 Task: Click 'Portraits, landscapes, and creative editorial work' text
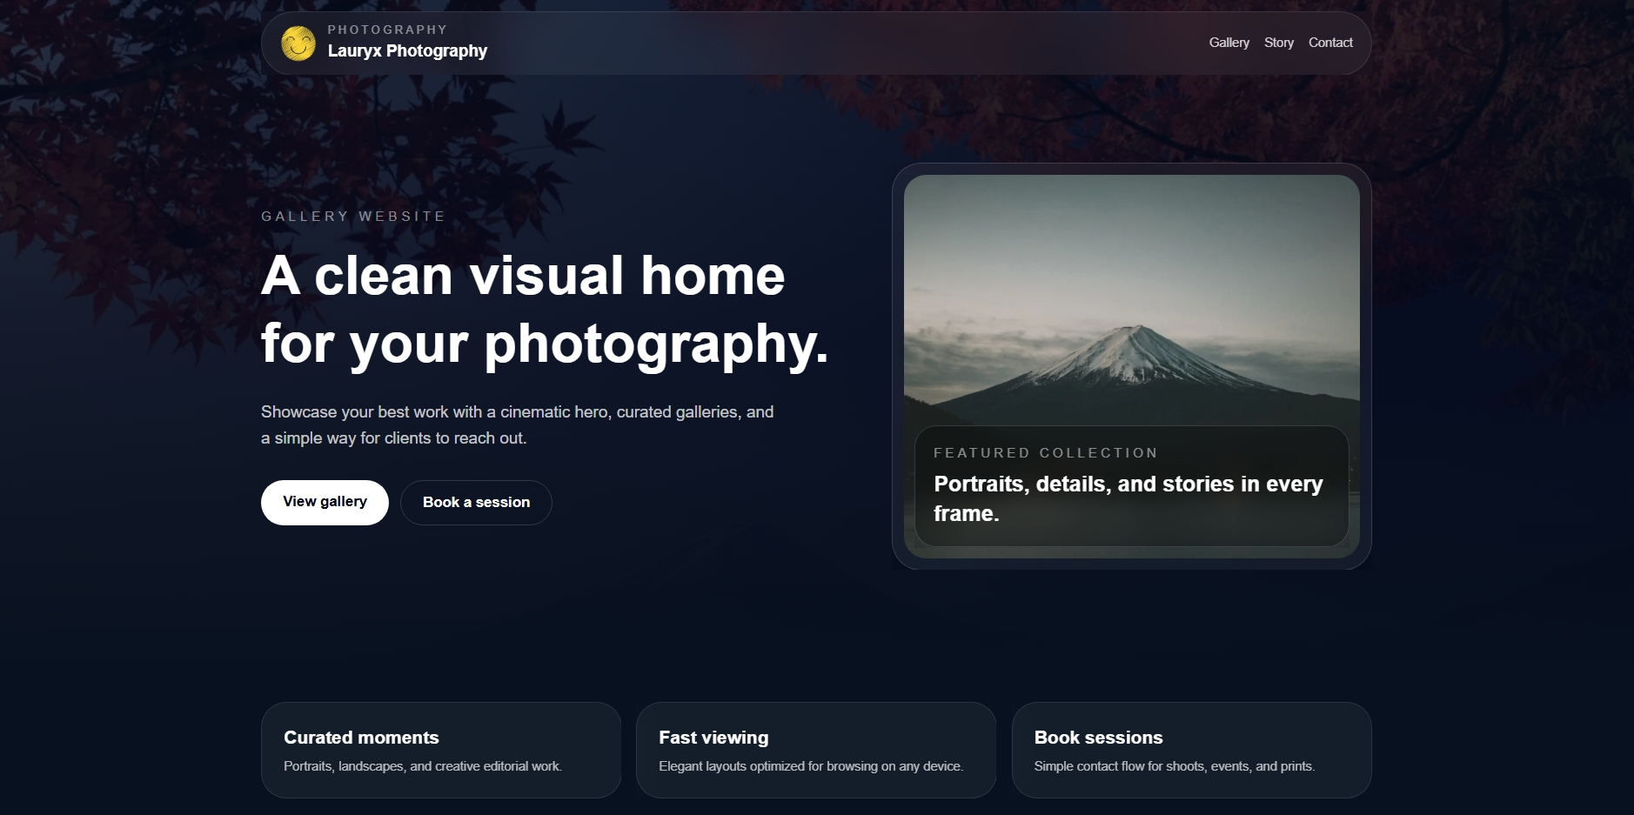point(423,766)
